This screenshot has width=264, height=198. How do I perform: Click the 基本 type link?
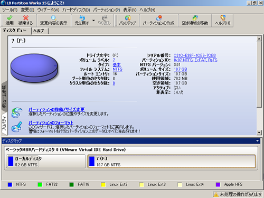click(x=117, y=64)
